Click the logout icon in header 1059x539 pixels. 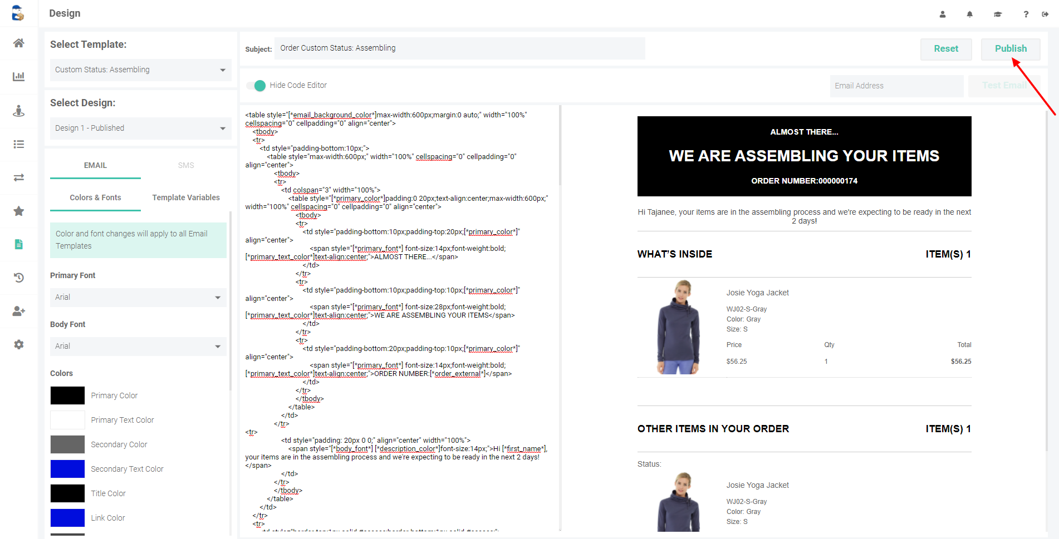click(x=1045, y=14)
